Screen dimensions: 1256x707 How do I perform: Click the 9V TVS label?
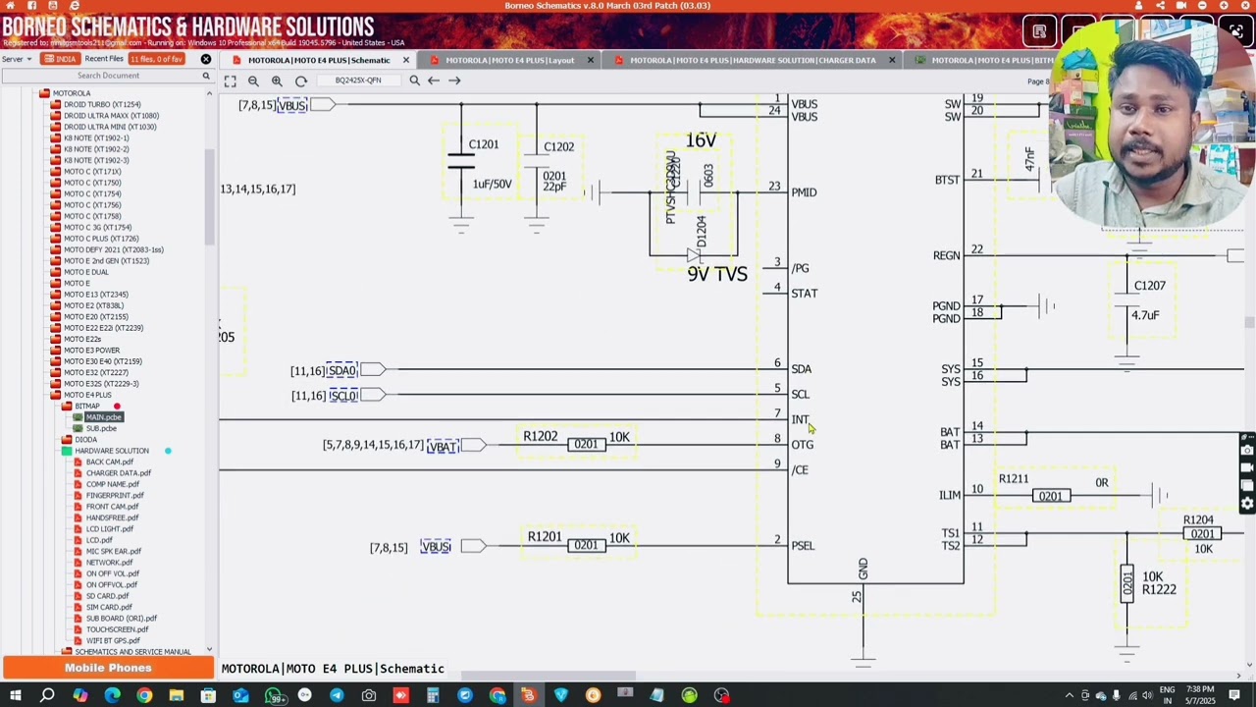pos(717,274)
